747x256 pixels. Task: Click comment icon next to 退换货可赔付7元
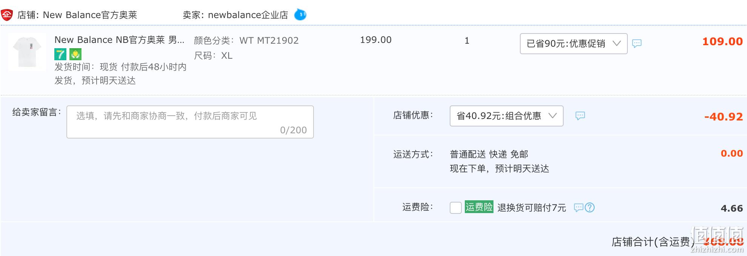click(x=578, y=207)
